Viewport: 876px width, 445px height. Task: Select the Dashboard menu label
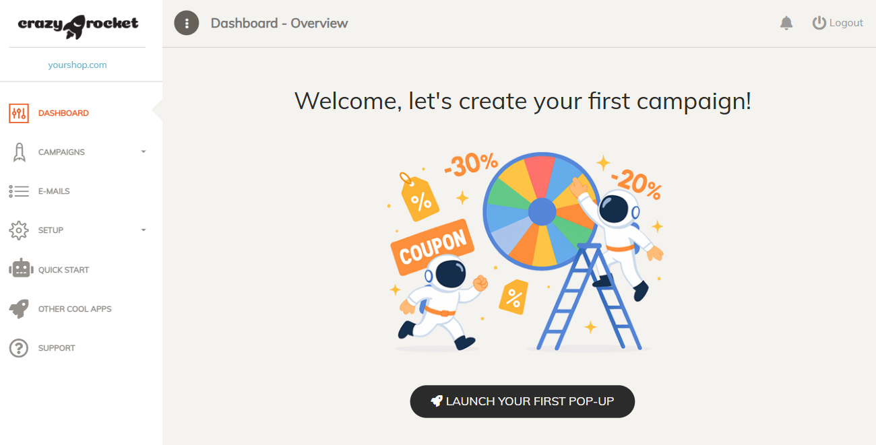[x=63, y=113]
